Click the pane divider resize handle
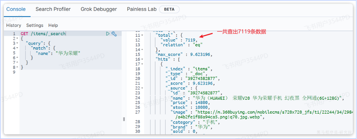The image size is (357, 139). pos(124,119)
